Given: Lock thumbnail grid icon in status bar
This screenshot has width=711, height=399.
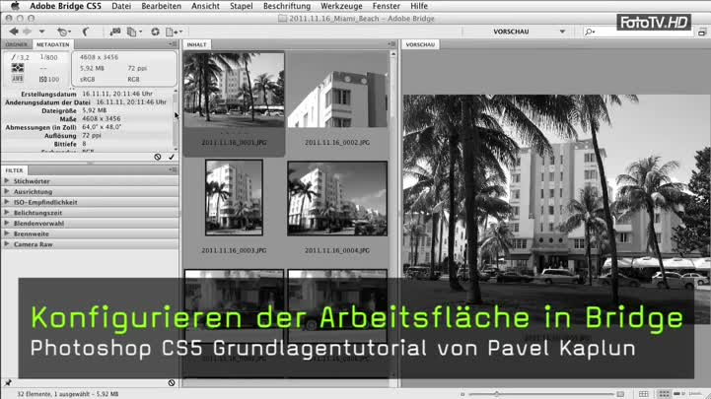Looking at the screenshot, I should [643, 394].
